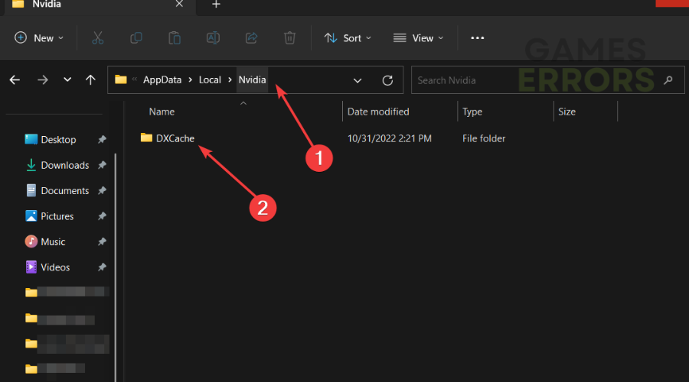Click the Rename icon in toolbar
This screenshot has width=689, height=382.
point(213,37)
